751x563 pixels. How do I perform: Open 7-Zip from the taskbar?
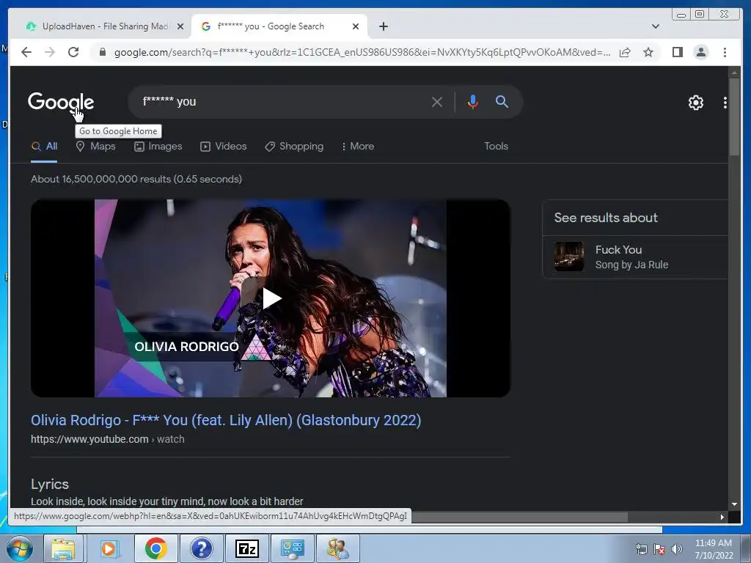(246, 548)
